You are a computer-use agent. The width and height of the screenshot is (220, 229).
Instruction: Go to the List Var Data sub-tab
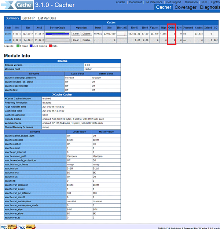click(47, 18)
